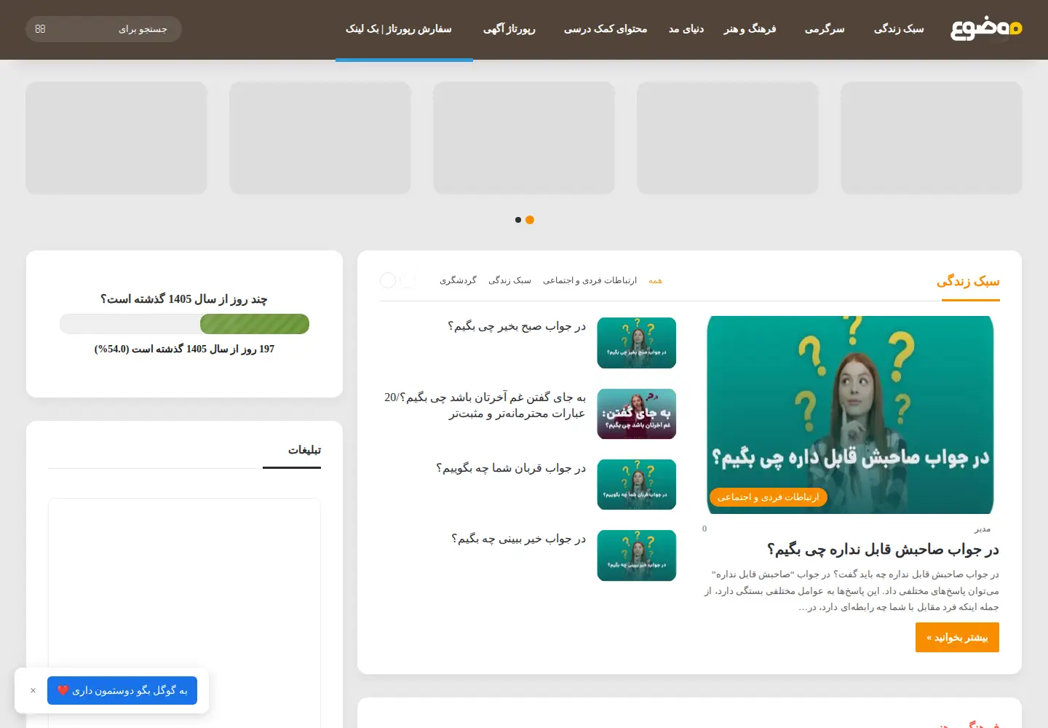Click the green year 1405 progress bar
The image size is (1048, 728).
(x=255, y=324)
